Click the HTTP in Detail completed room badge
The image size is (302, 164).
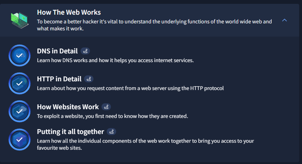pos(20,83)
